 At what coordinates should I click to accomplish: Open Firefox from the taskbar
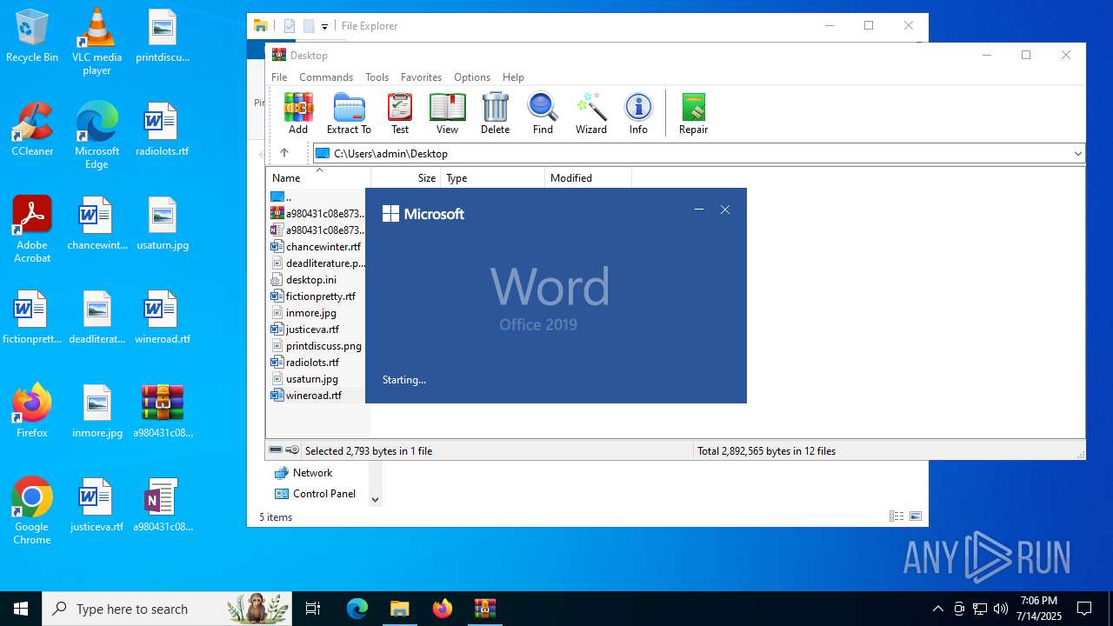[x=442, y=609]
